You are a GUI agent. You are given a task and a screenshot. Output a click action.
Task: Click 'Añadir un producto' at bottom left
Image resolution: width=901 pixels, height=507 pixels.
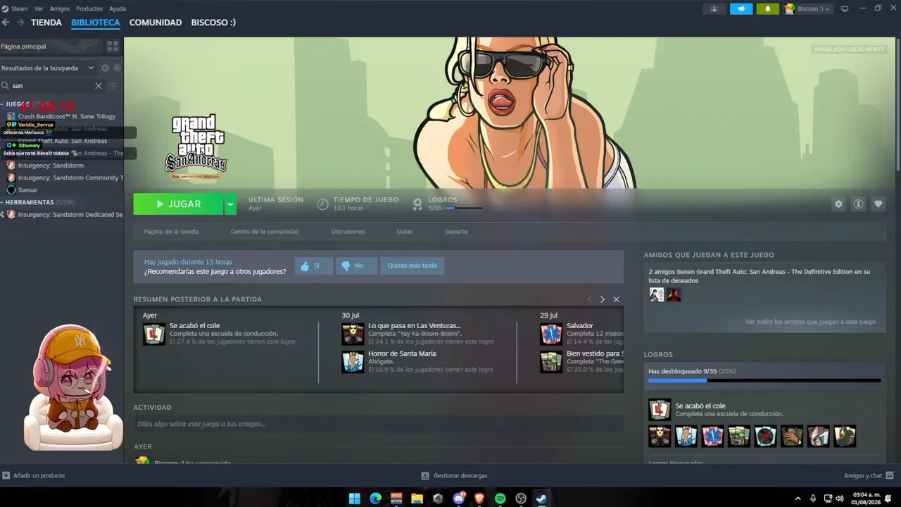tap(34, 475)
